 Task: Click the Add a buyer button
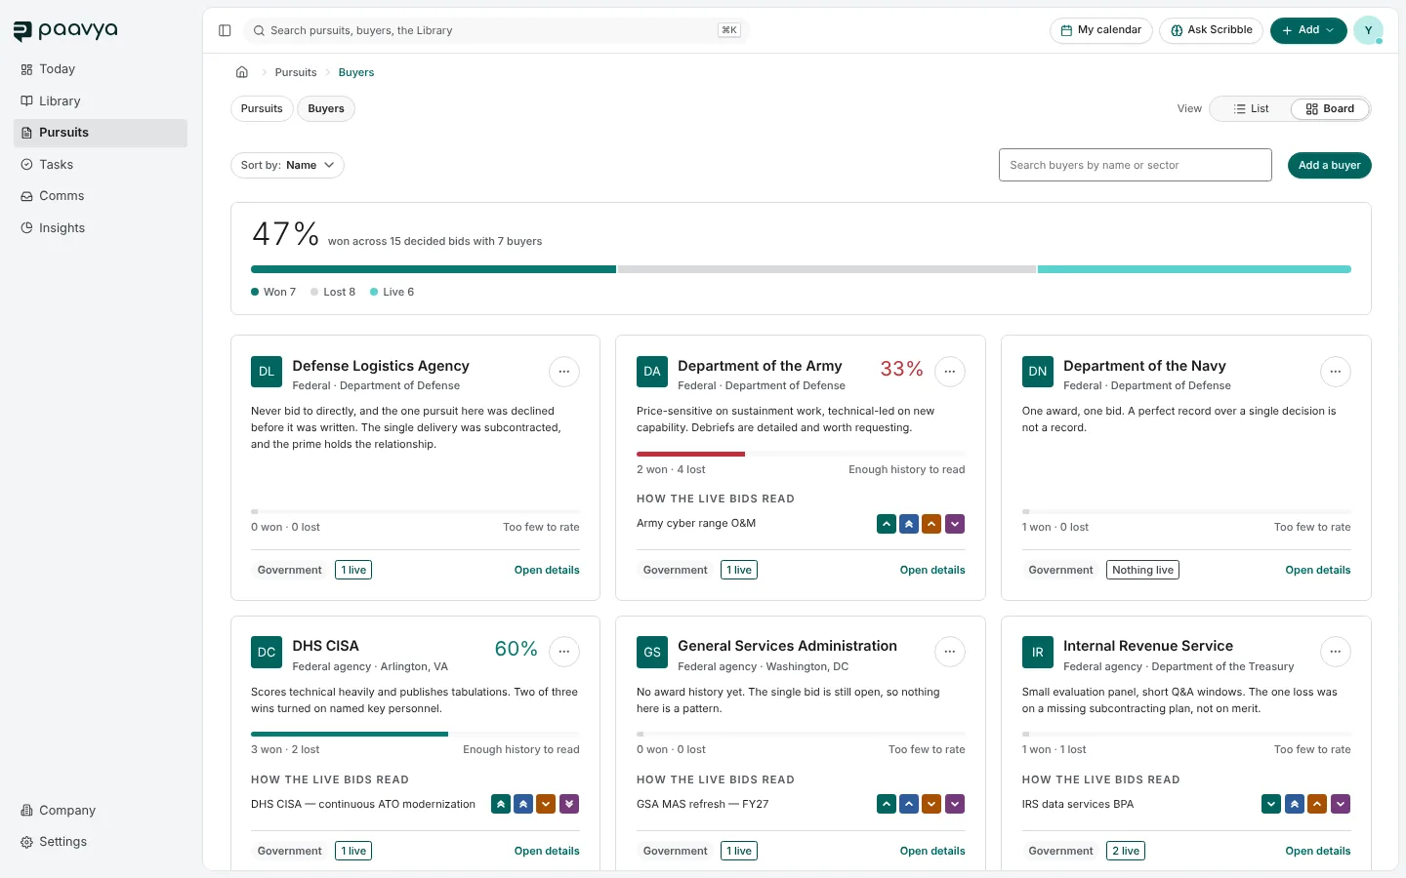coord(1330,166)
